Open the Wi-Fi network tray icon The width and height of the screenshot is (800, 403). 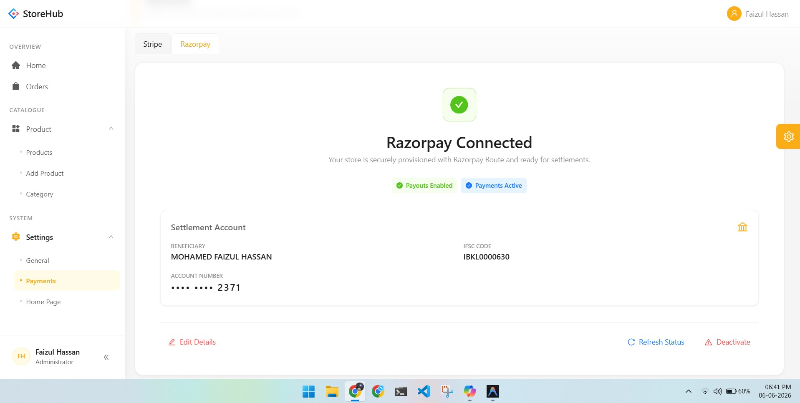(x=705, y=391)
